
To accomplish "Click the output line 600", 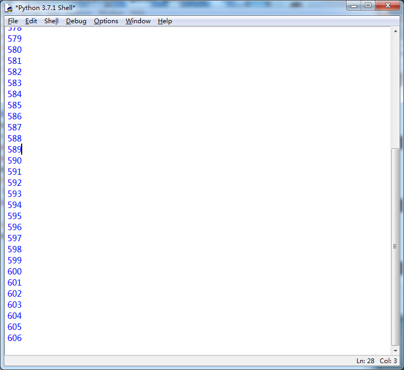I will [x=15, y=271].
